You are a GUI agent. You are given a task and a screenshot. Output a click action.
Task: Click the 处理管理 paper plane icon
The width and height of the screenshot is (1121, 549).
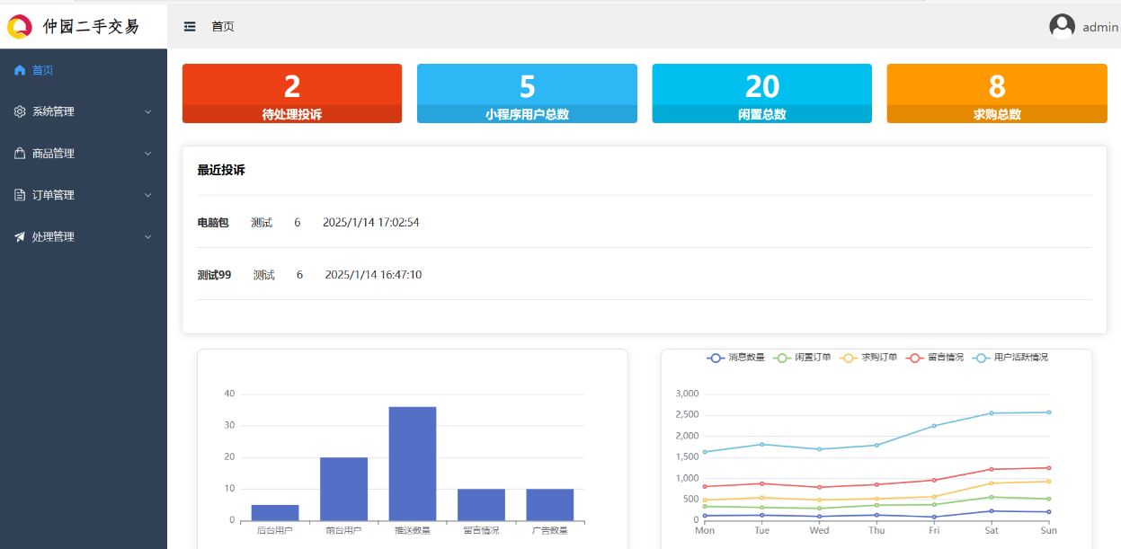[x=20, y=237]
